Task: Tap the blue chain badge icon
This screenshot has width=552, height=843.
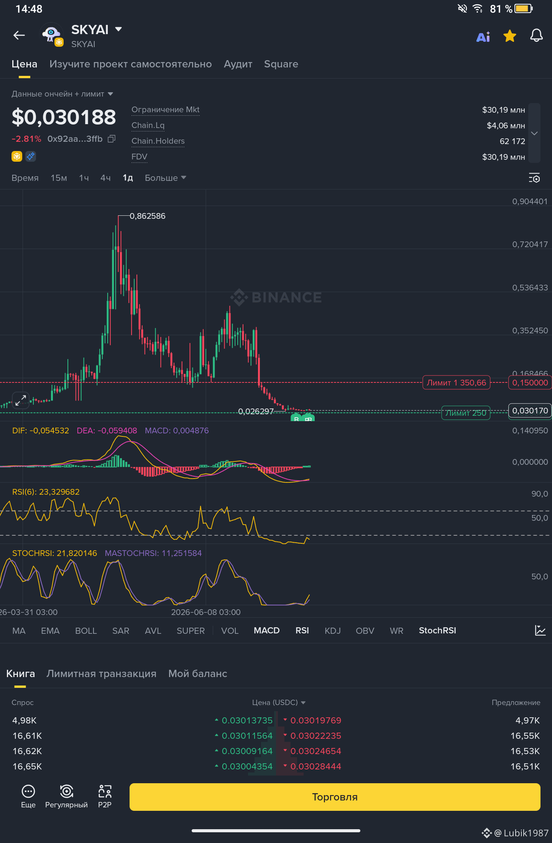Action: pyautogui.click(x=31, y=156)
